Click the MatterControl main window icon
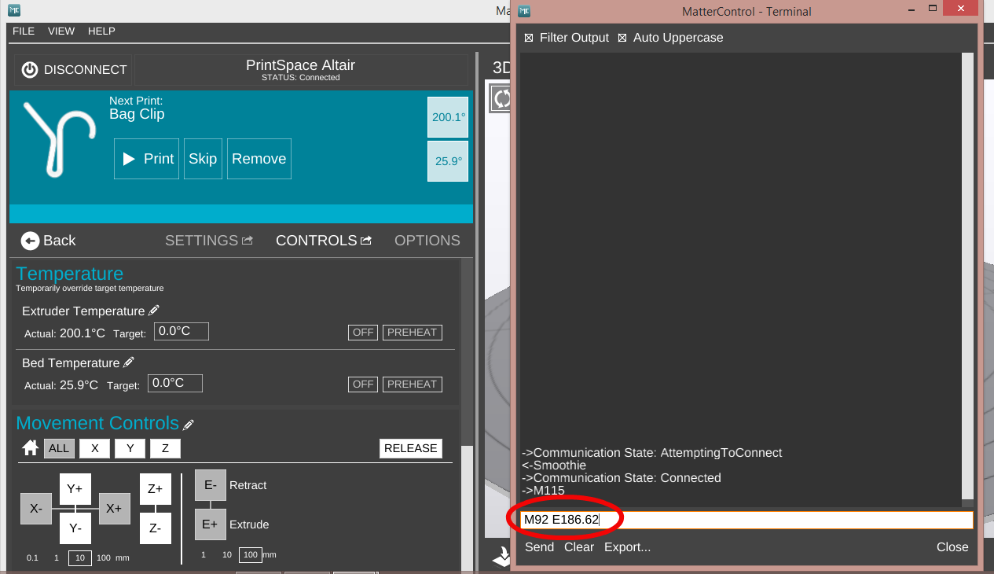994x574 pixels. pos(14,11)
